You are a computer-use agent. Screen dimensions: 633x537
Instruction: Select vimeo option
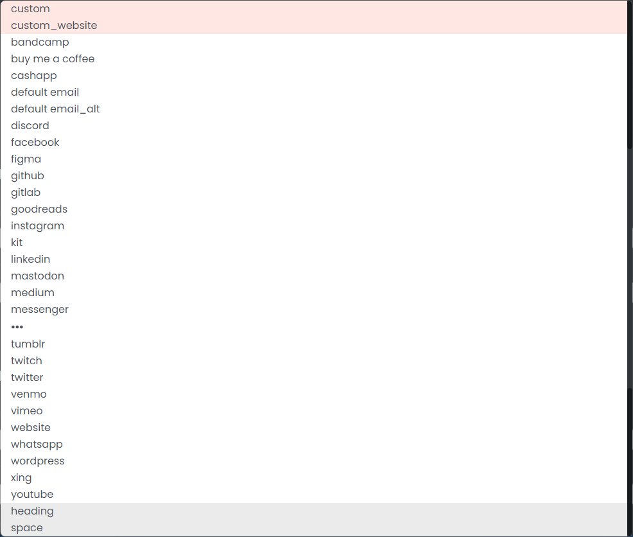pos(314,411)
